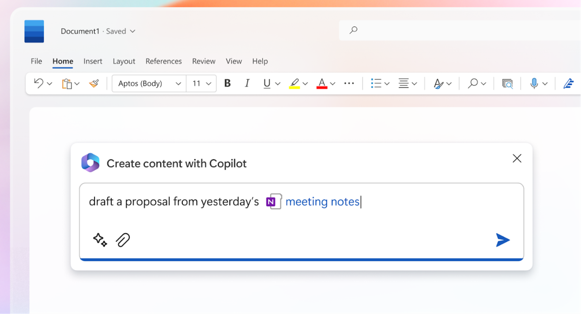Click the sparkle inspire prompts icon
The width and height of the screenshot is (581, 314).
[100, 240]
